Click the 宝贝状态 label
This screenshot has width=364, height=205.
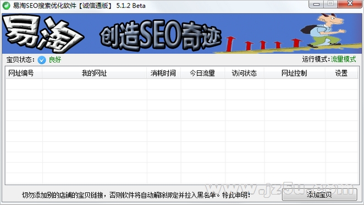click(20, 60)
